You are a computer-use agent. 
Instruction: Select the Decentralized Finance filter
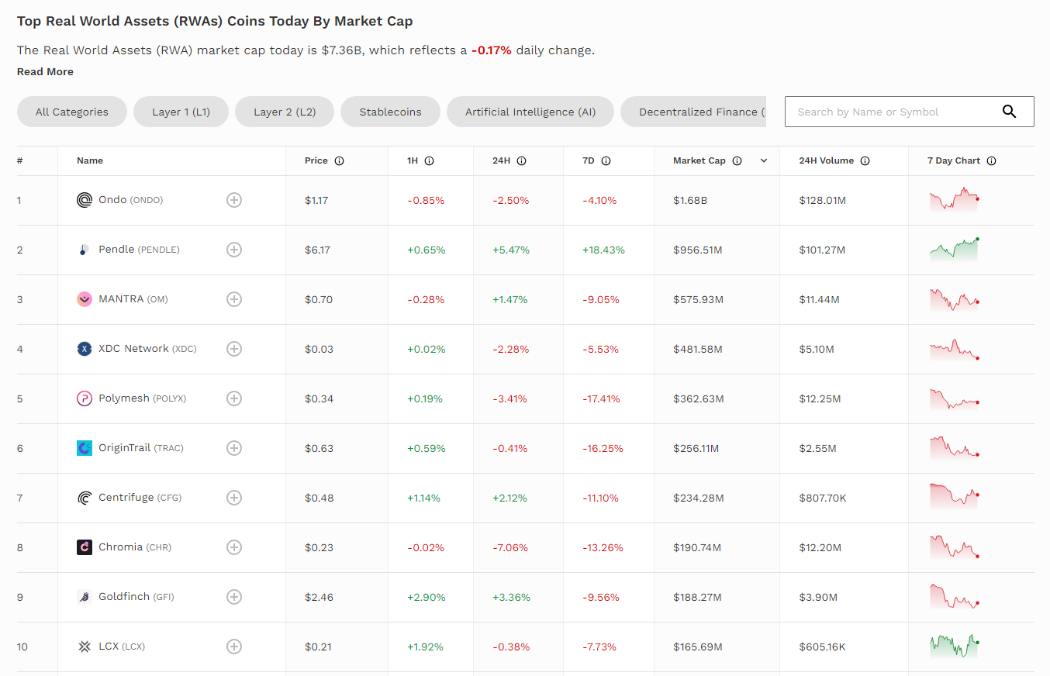tap(693, 112)
